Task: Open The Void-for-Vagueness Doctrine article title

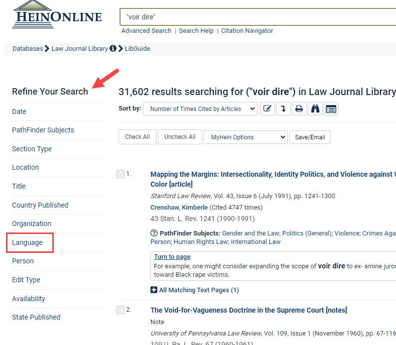Action: [x=249, y=310]
